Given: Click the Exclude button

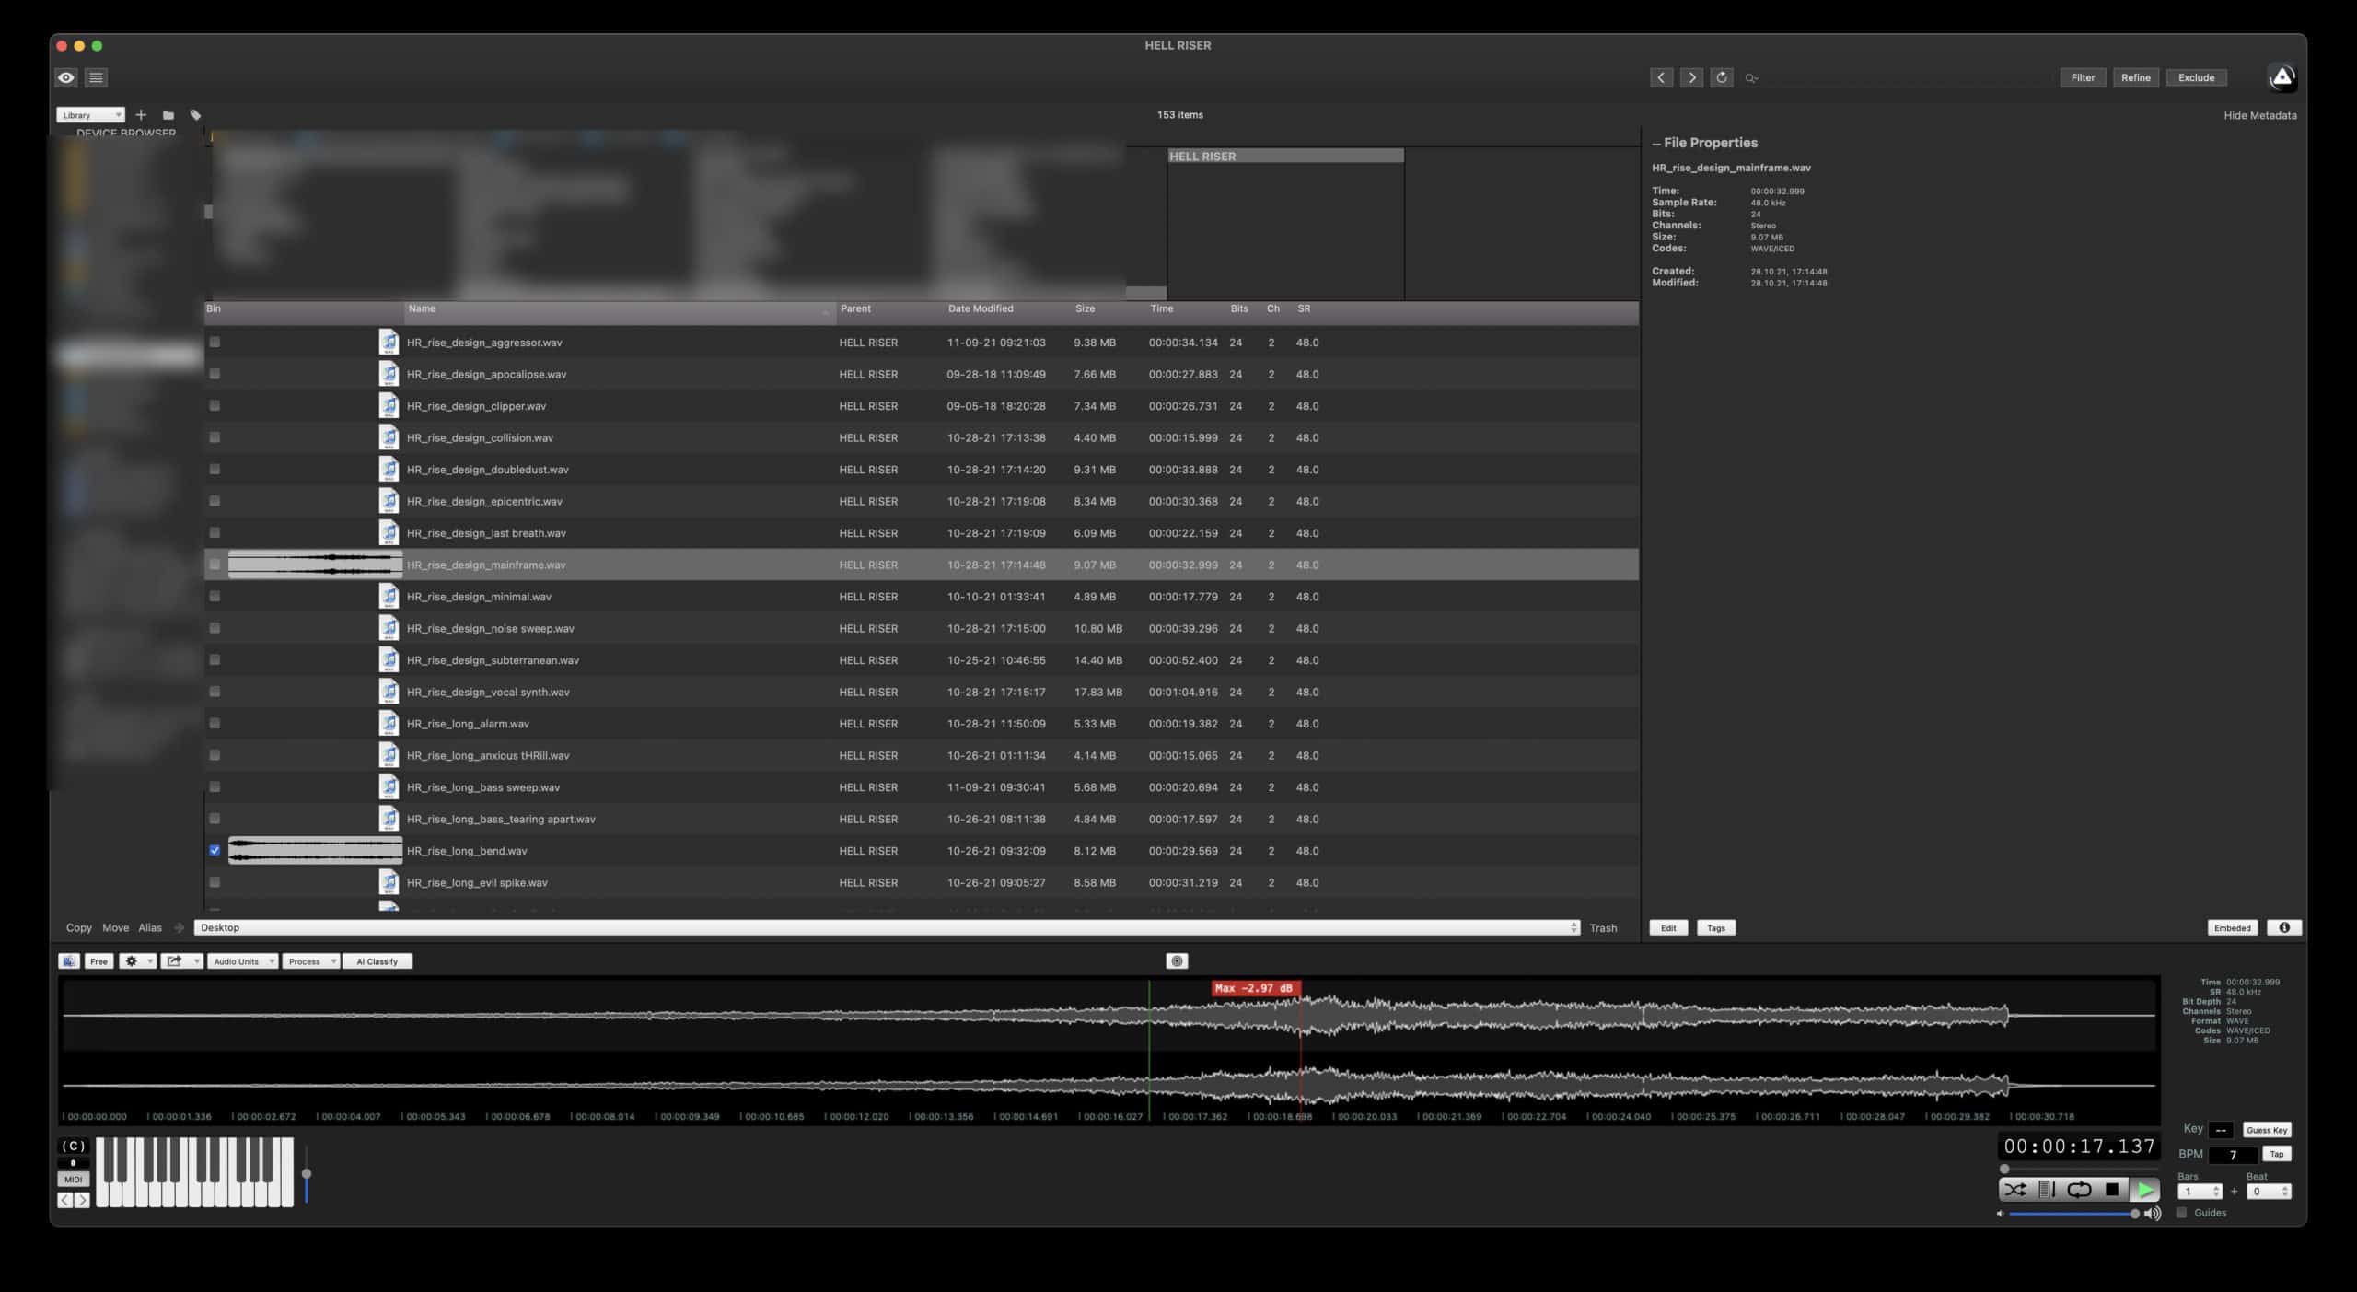Looking at the screenshot, I should click(x=2196, y=77).
